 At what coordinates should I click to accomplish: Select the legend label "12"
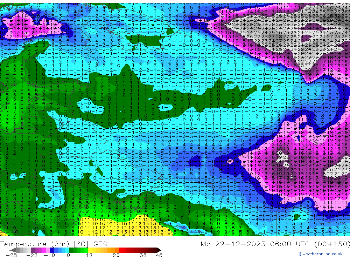(89, 255)
